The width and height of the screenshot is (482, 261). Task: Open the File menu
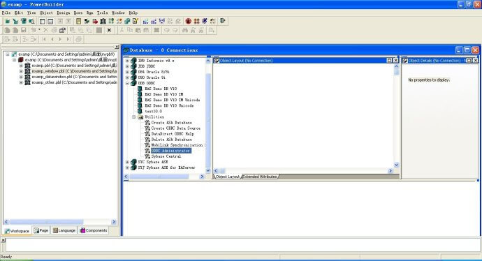(x=6, y=13)
